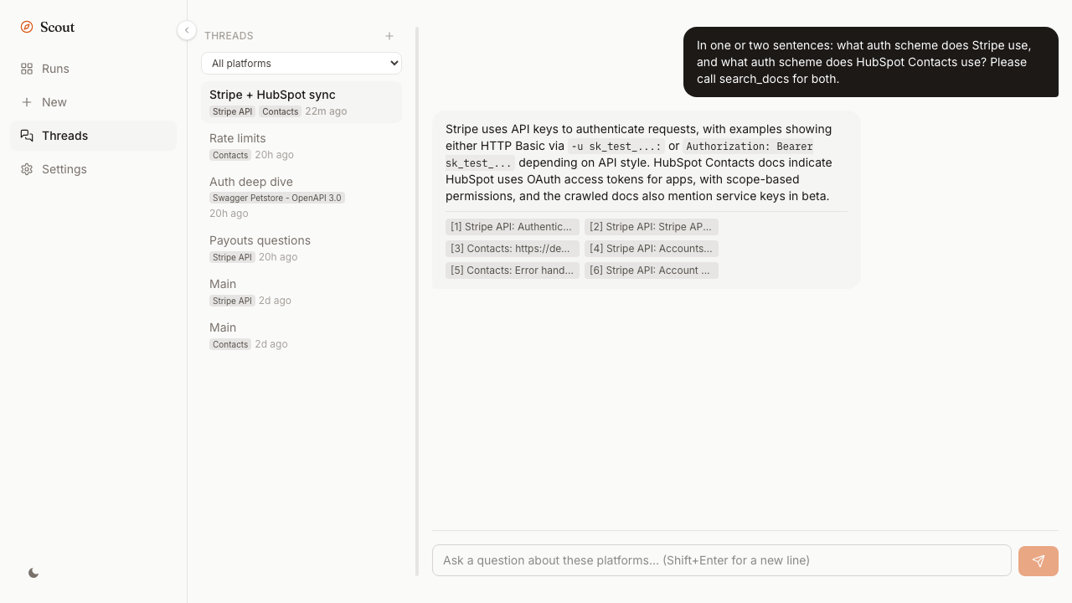Open the Runs page
This screenshot has height=603, width=1072.
click(94, 69)
